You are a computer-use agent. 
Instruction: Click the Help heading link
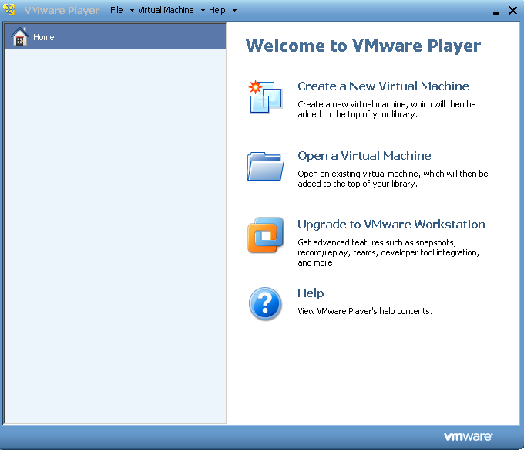pyautogui.click(x=311, y=293)
